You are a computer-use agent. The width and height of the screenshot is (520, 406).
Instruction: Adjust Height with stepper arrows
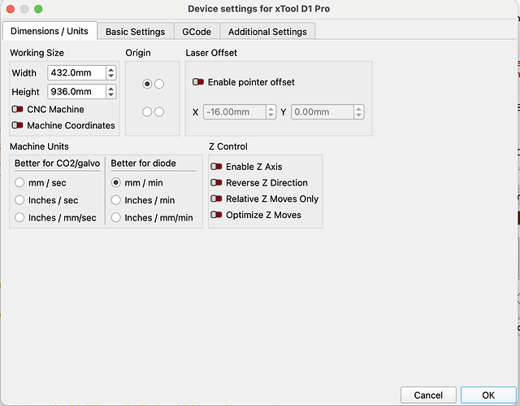point(111,92)
